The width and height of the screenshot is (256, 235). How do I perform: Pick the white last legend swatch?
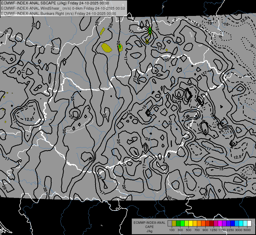tap(249, 224)
